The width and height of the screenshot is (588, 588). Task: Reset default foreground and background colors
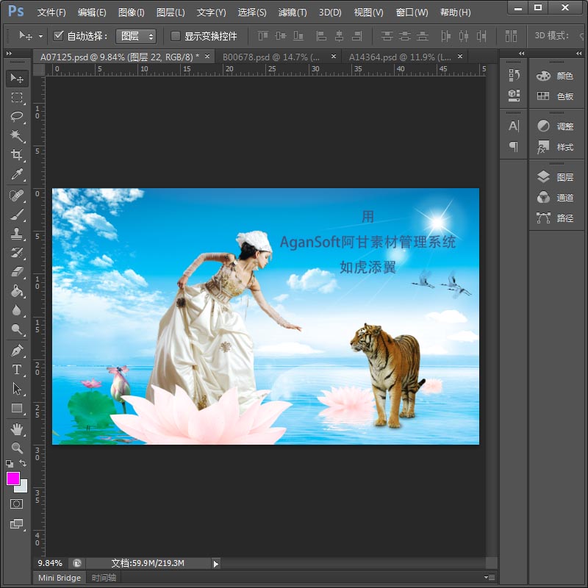(x=10, y=464)
